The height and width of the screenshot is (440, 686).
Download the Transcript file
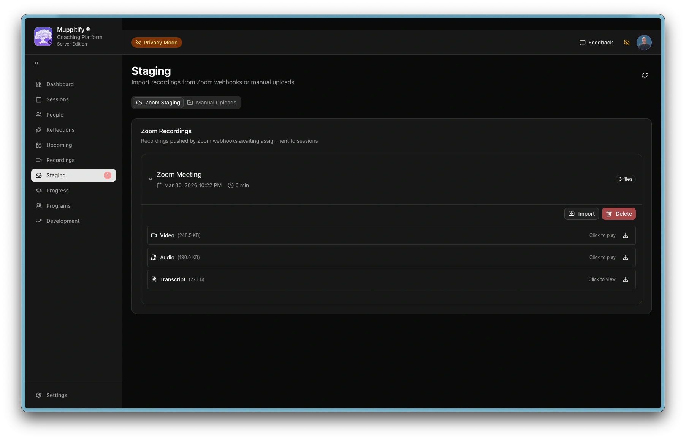625,279
